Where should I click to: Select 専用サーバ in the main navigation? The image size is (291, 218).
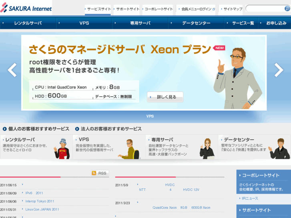[x=140, y=23]
